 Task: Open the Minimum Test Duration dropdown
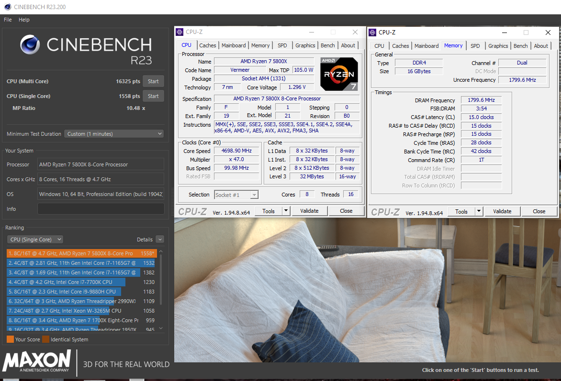point(114,134)
